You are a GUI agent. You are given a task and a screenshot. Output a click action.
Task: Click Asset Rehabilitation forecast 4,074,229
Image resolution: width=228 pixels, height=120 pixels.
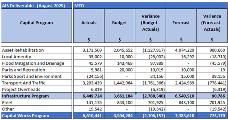click(181, 50)
